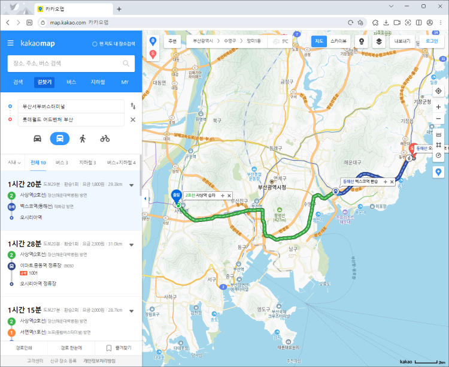Click 망미1동 in location breadcrumb
The height and width of the screenshot is (367, 449).
pos(254,41)
